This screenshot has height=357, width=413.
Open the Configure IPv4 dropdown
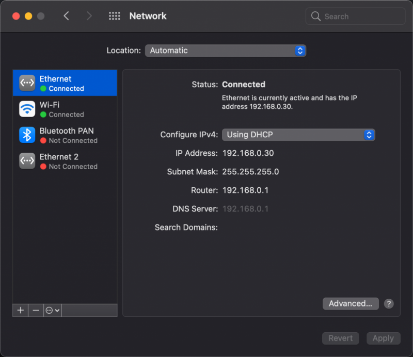tap(298, 135)
